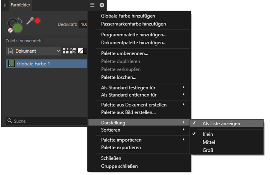
Task: Pick the color picker eyedropper tool
Action: pos(30,21)
